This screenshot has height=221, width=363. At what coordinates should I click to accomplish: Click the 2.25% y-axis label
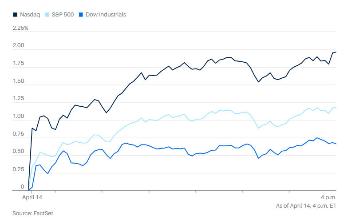[x=20, y=28]
